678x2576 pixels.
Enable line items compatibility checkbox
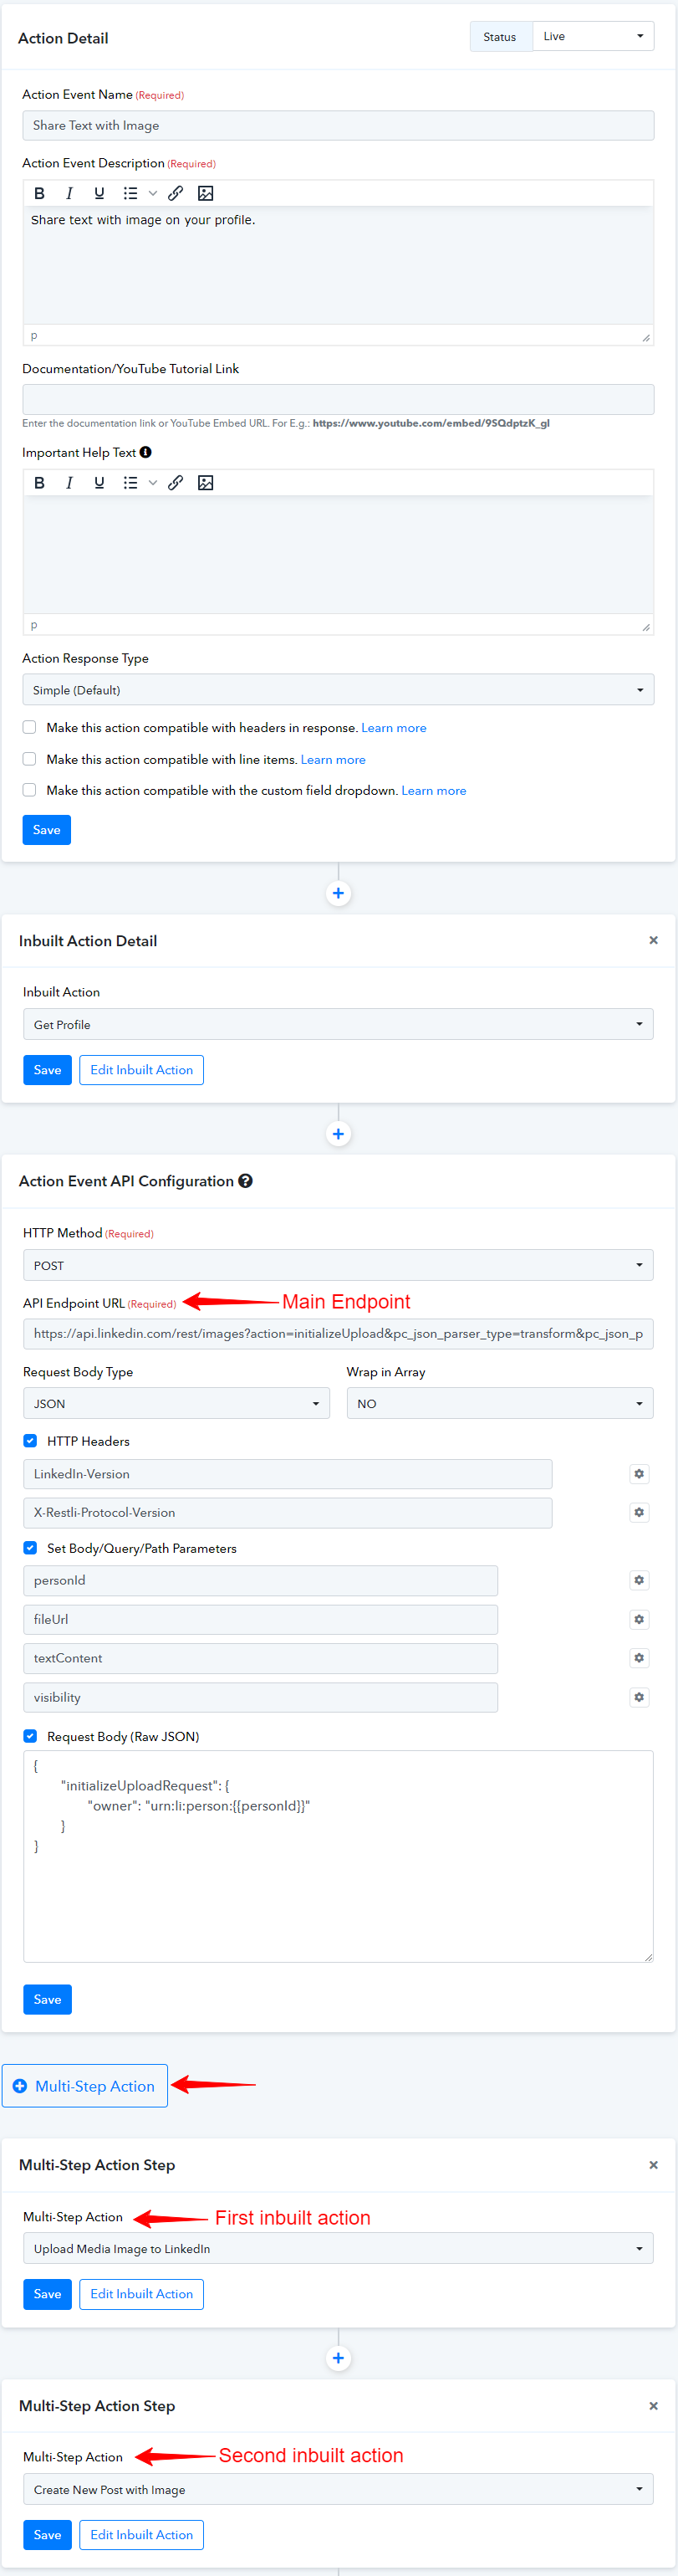[x=30, y=759]
